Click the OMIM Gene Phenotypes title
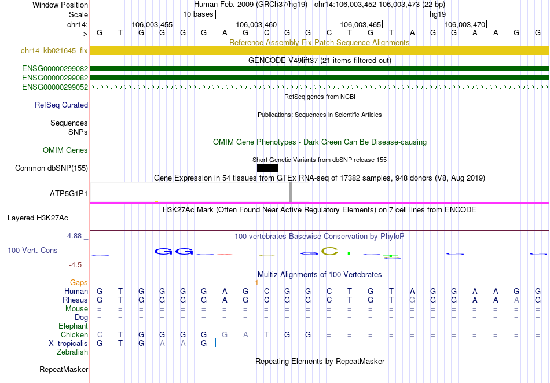This screenshot has height=383, width=550. coord(320,142)
